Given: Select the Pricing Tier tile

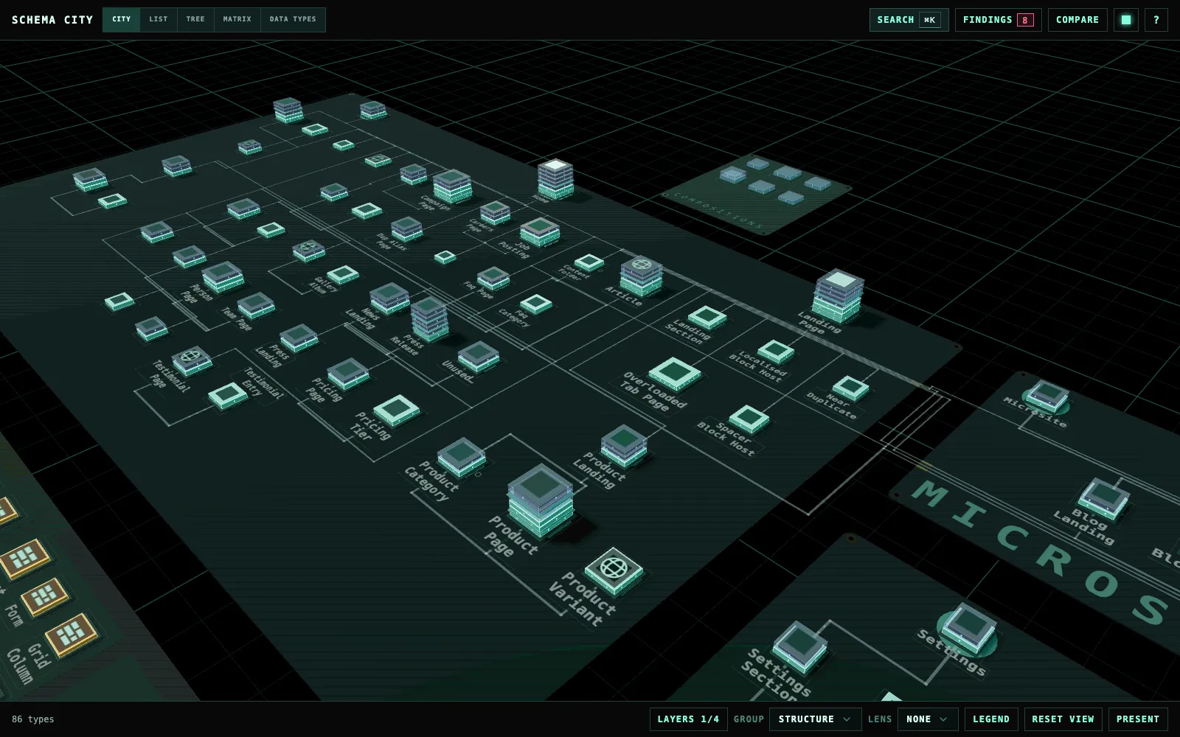Looking at the screenshot, I should coord(396,410).
